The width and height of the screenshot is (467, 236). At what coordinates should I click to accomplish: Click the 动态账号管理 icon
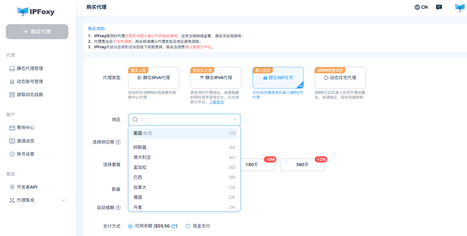(x=12, y=82)
